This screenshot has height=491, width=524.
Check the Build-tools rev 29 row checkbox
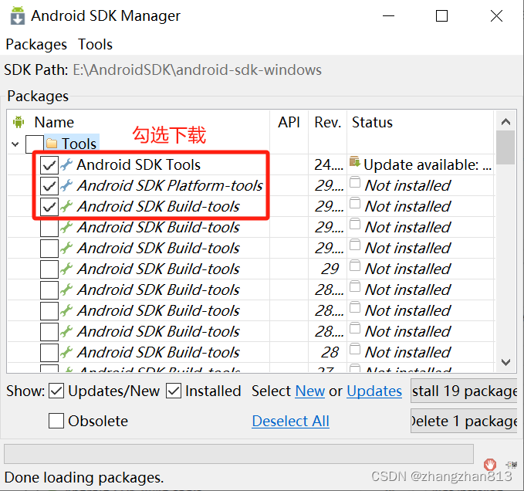[49, 269]
